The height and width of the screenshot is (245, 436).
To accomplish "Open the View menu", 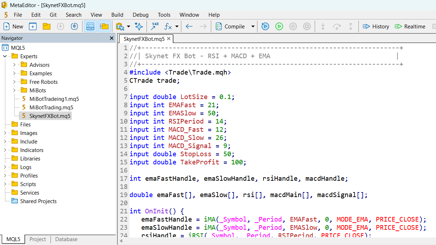I will pyautogui.click(x=96, y=15).
